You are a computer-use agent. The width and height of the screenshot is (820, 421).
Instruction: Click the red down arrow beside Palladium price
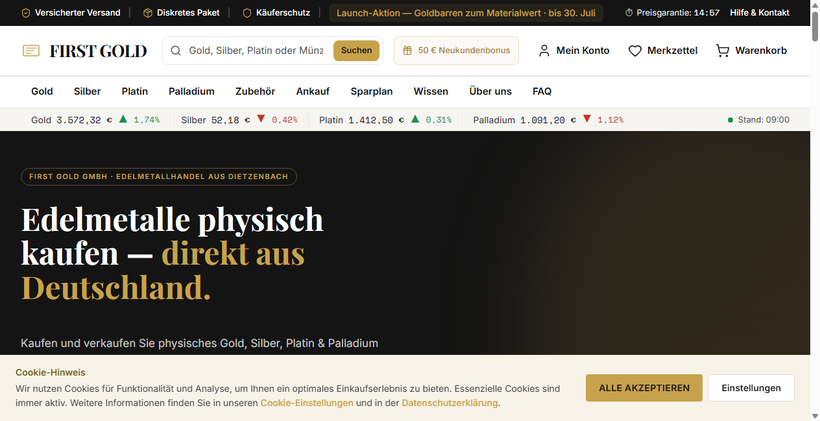click(x=587, y=119)
